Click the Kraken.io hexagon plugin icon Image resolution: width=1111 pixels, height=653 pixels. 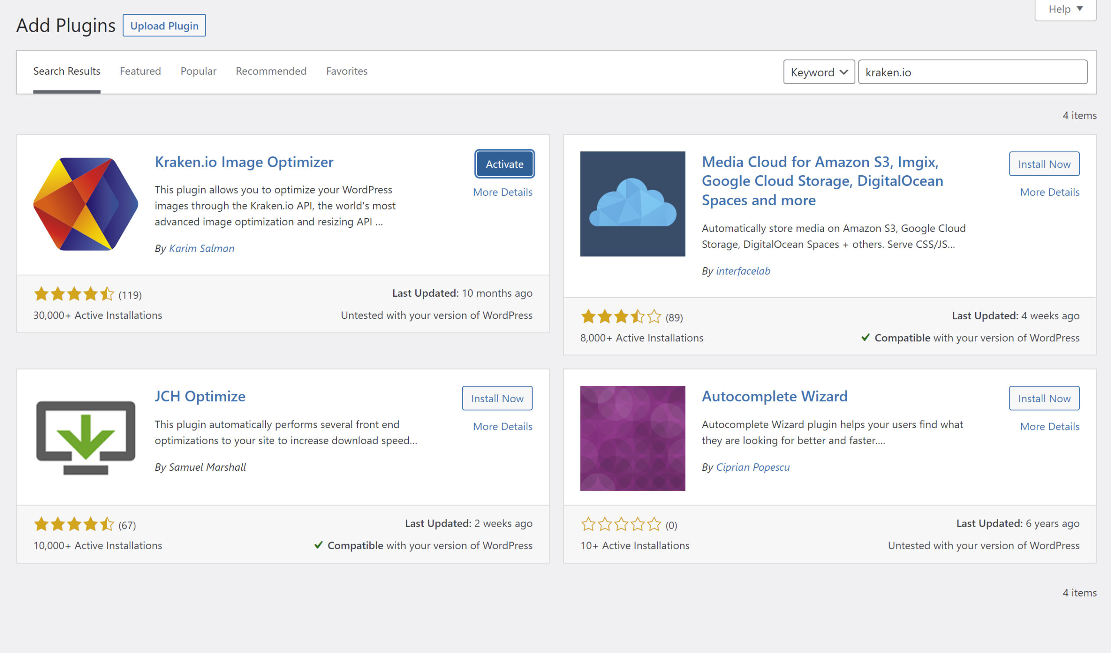(x=85, y=203)
